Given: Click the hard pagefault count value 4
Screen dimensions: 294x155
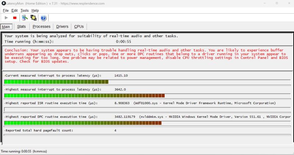Looking at the screenshot, I should [115, 130].
